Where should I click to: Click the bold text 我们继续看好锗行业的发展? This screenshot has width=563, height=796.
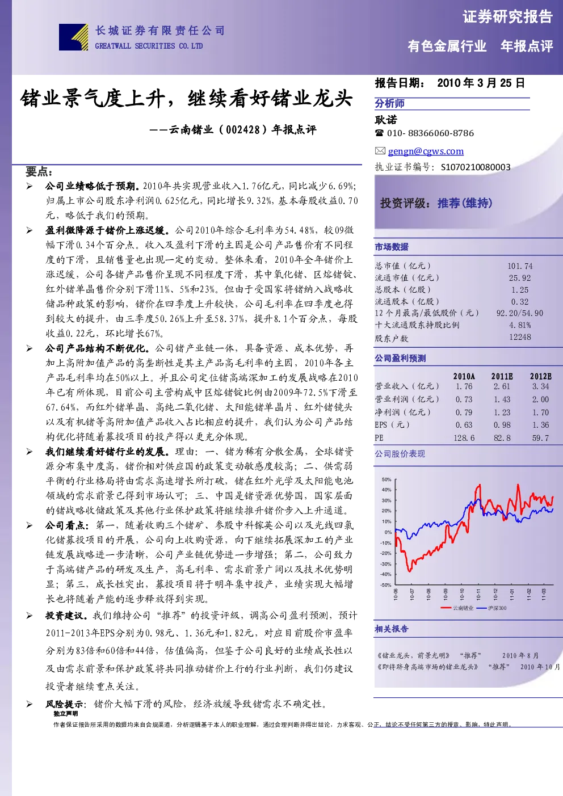(108, 452)
